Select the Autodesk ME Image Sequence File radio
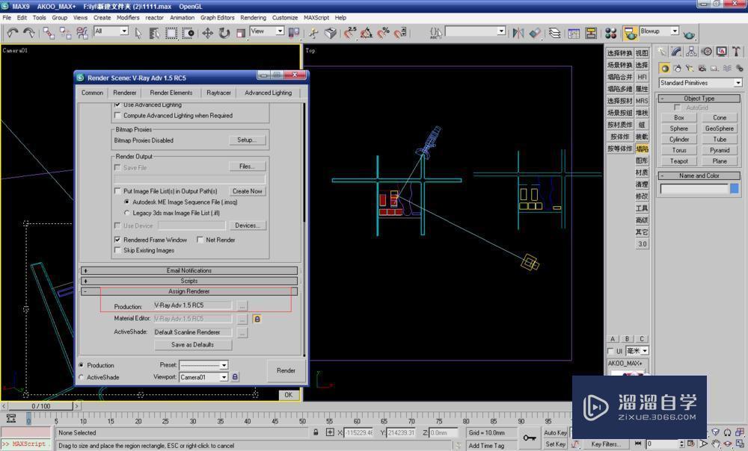 (126, 200)
